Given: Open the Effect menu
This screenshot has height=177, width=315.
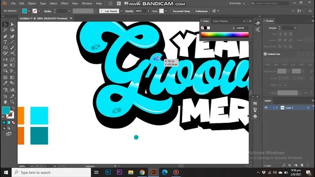Looking at the screenshot, I should pyautogui.click(x=64, y=3).
